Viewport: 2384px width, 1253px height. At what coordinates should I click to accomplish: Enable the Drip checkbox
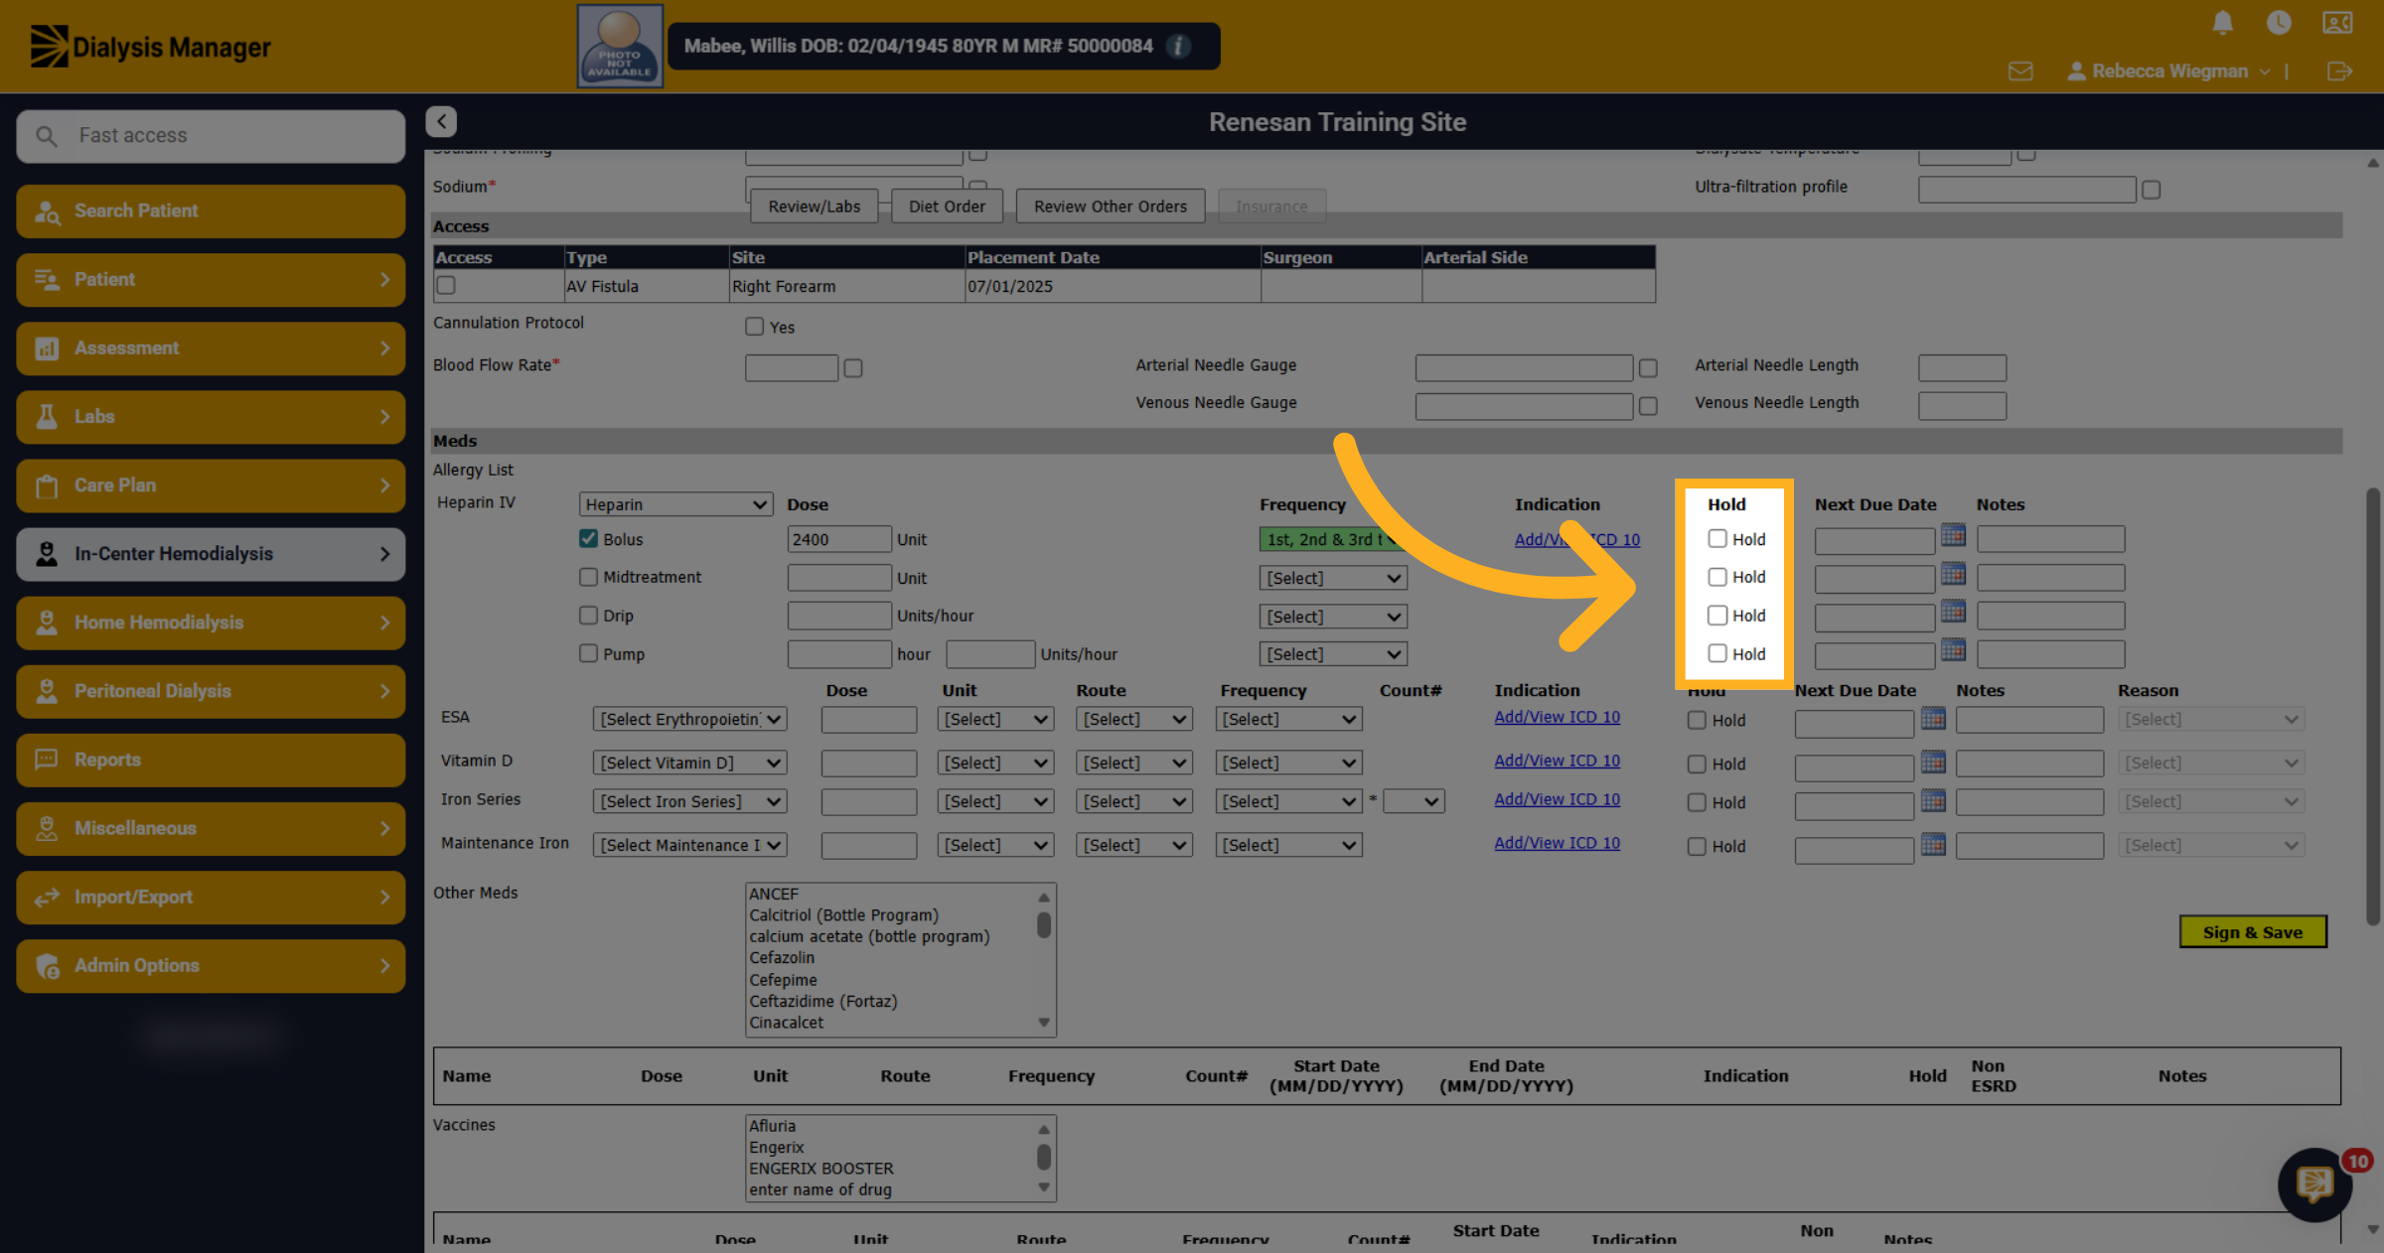click(x=589, y=616)
